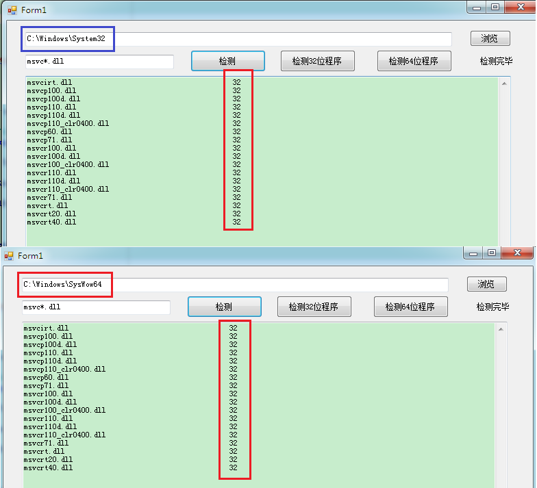Click scroll-up arrow in upper window results list

504,84
